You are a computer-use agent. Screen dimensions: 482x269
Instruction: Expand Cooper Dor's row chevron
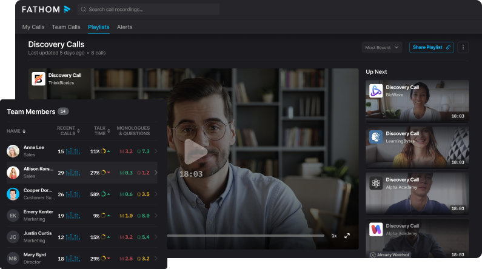156,194
